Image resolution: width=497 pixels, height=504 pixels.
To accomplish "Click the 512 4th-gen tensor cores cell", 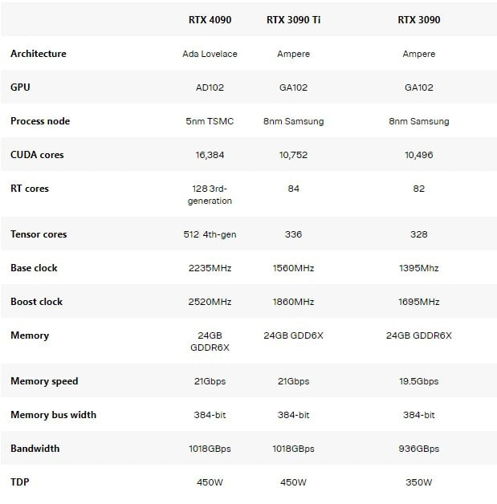I will pos(210,234).
